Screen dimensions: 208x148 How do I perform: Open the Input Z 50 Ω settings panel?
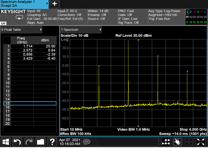tap(72, 17)
